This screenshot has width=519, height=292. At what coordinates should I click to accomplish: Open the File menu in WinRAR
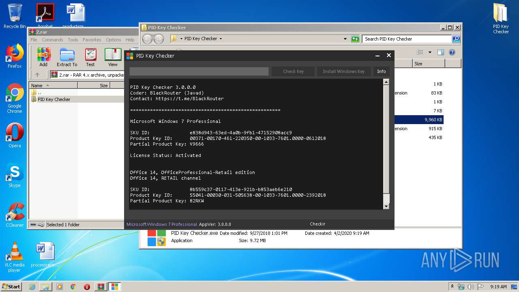[34, 40]
